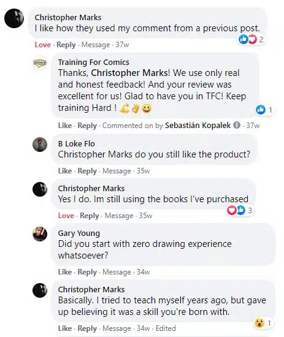Image resolution: width=284 pixels, height=337 pixels.
Task: Message Christopher Marks from the top comment
Action: click(96, 45)
